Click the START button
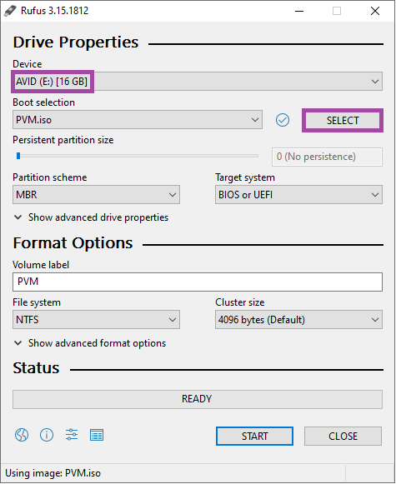Viewport: 396px width, 484px height. coord(254,437)
